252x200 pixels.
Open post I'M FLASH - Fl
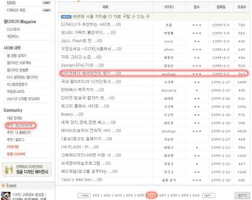coord(80,147)
